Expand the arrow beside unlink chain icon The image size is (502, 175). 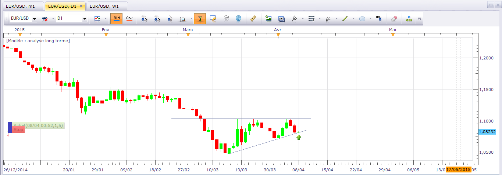tap(53, 18)
